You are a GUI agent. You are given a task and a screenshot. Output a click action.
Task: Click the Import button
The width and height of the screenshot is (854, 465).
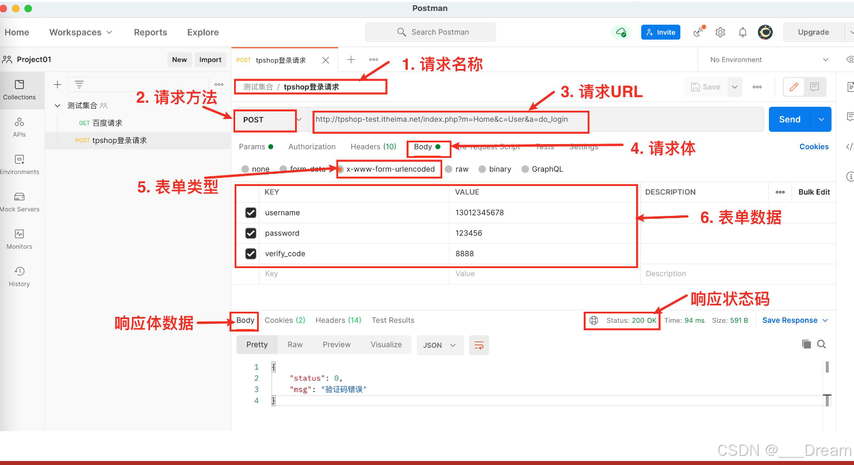210,60
